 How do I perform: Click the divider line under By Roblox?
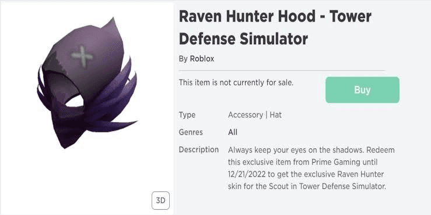(282, 71)
